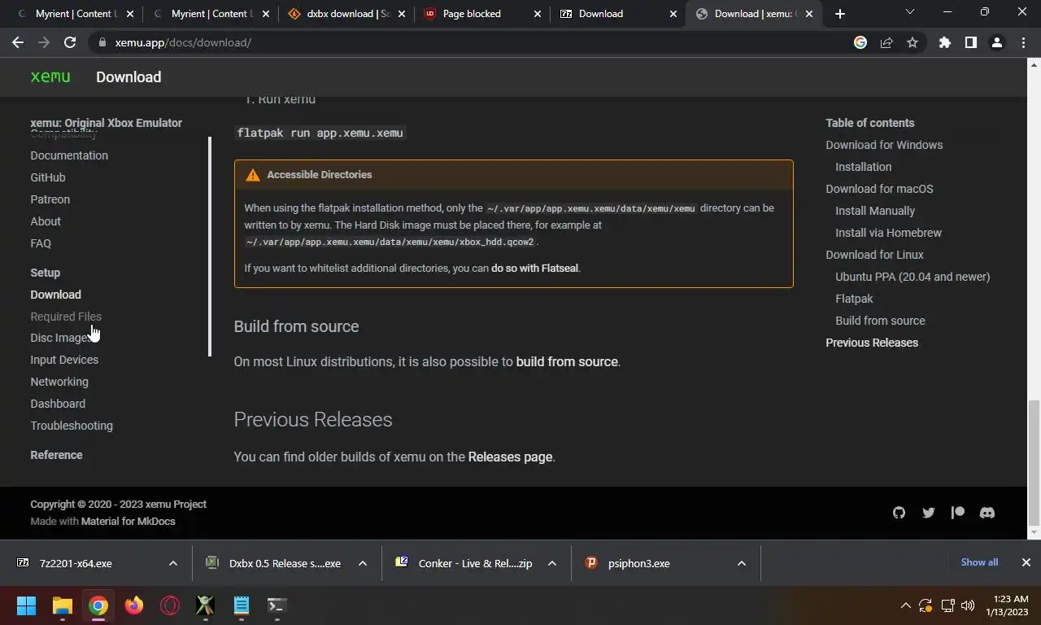The image size is (1041, 625).
Task: Click the Opera icon in the taskbar
Action: pos(170,605)
